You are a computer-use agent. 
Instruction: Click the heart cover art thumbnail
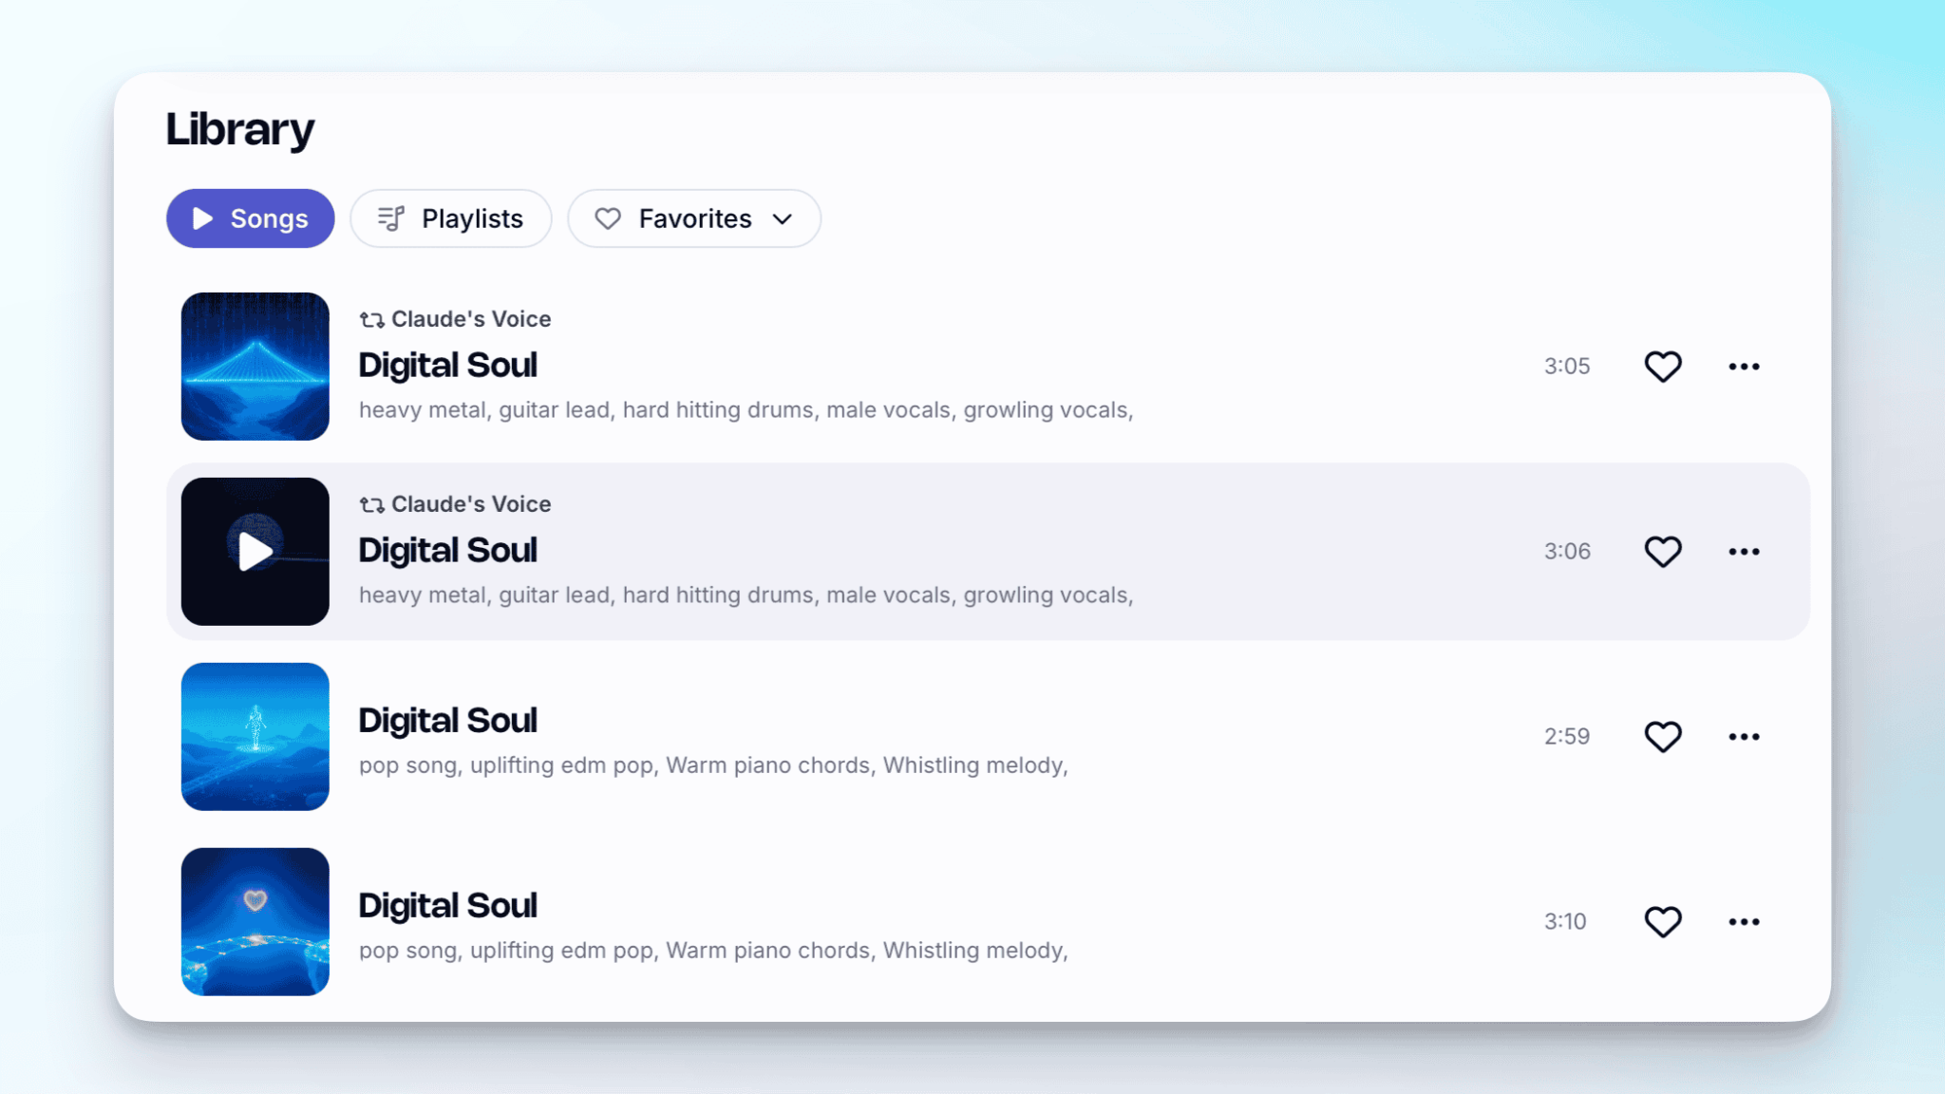point(255,922)
